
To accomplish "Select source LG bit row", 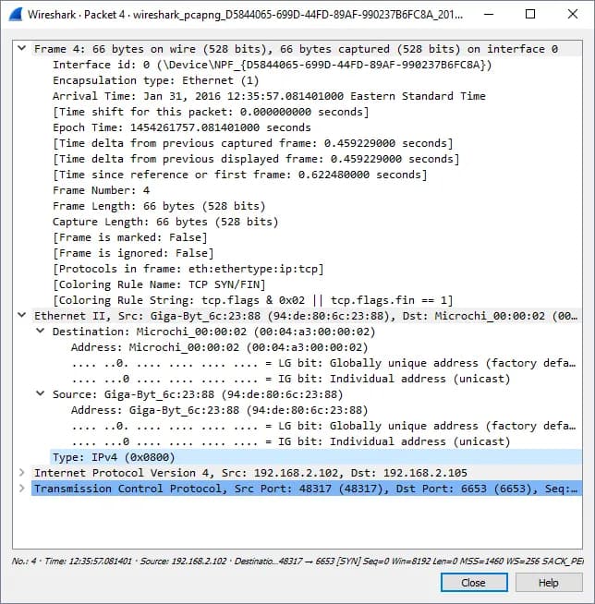I will tap(325, 426).
